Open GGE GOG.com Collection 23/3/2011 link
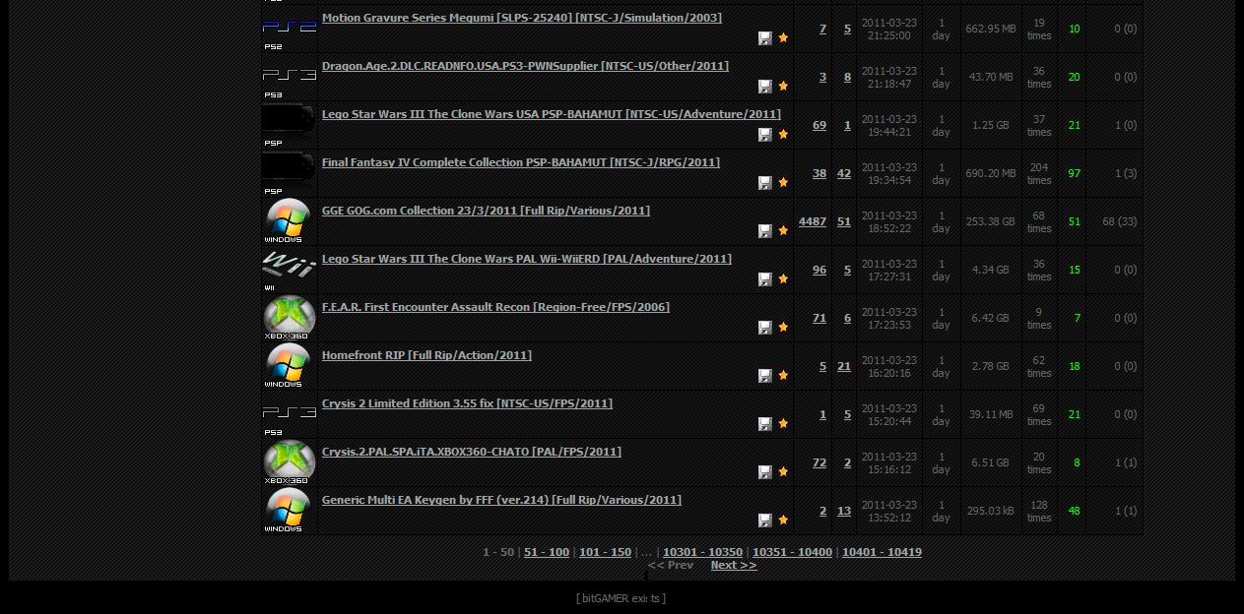Screen dimensions: 1244x614 pyautogui.click(x=486, y=211)
